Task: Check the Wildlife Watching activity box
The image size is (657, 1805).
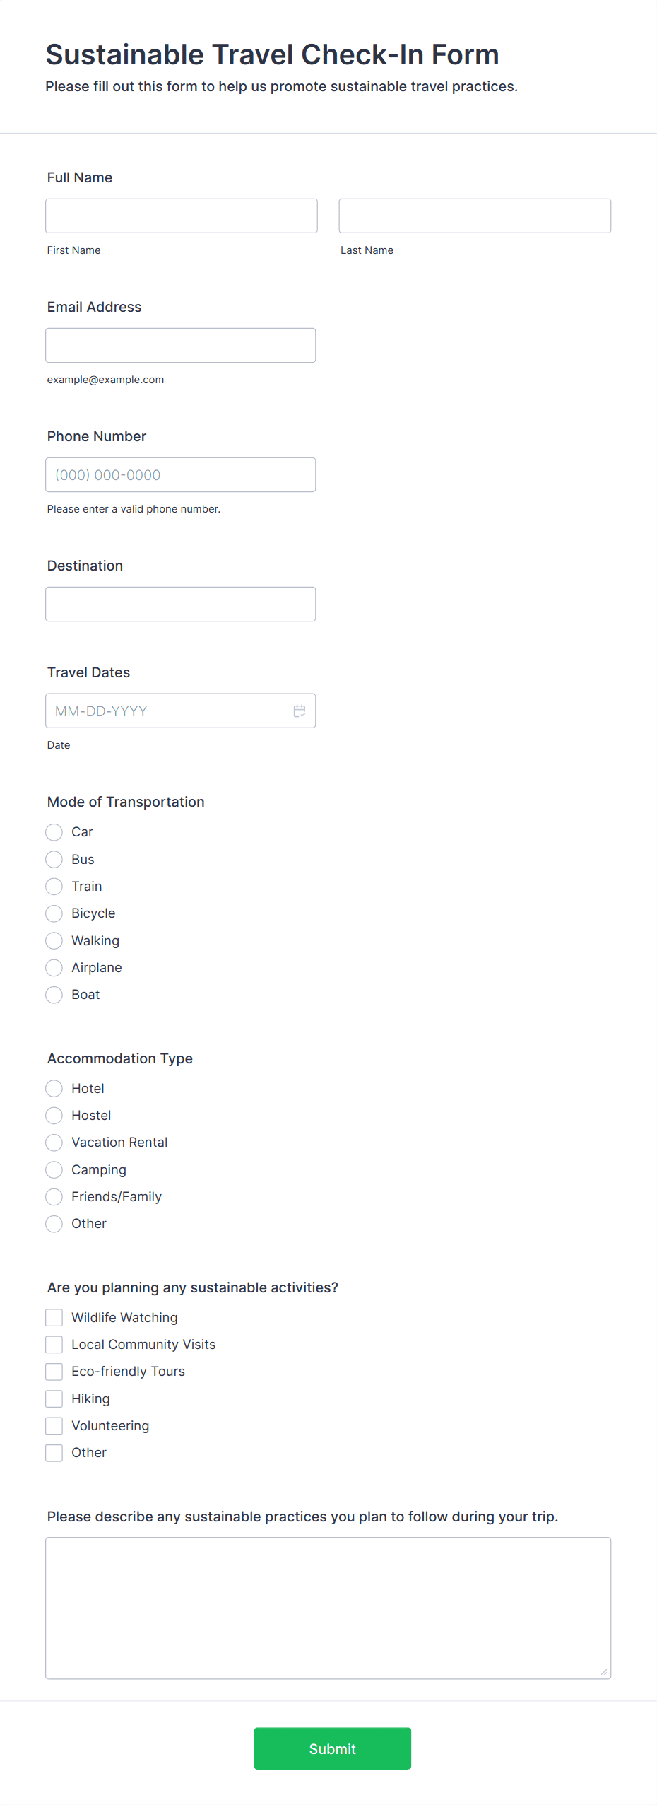Action: tap(54, 1317)
